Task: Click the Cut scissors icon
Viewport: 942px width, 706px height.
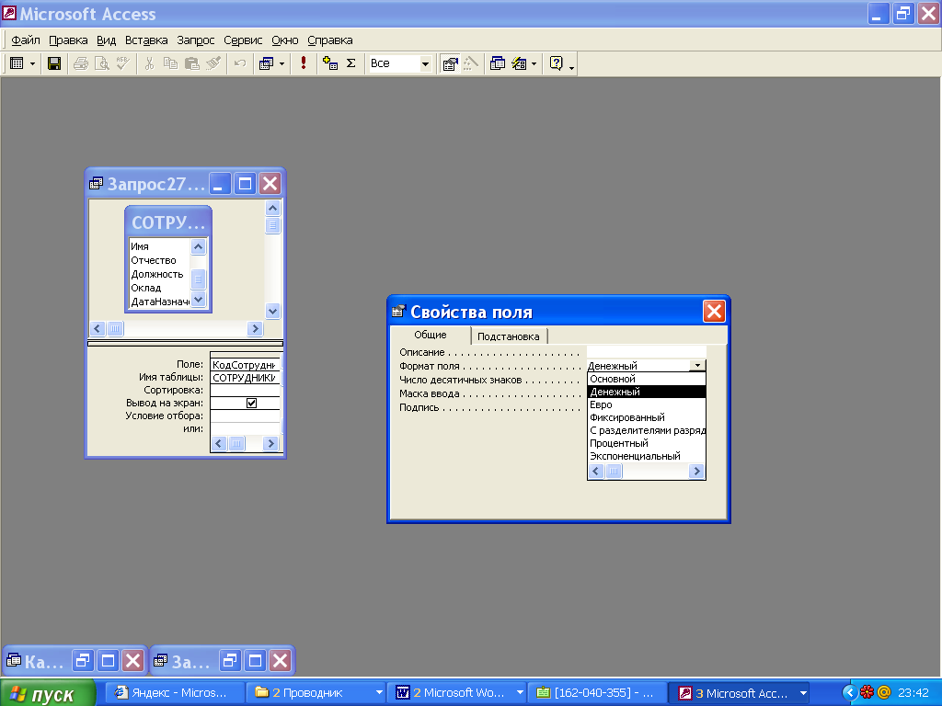Action: [x=150, y=63]
